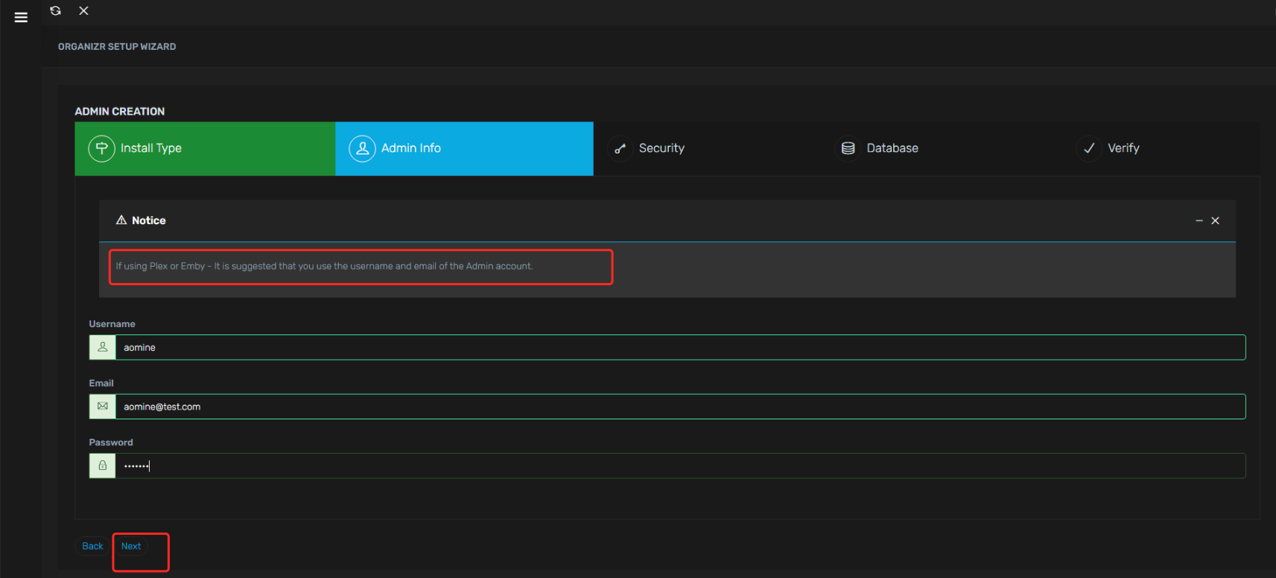Click the Notice heading text
1276x578 pixels.
click(x=149, y=220)
